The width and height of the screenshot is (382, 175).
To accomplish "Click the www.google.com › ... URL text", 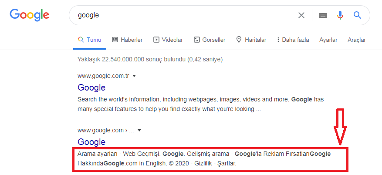I will [x=106, y=131].
